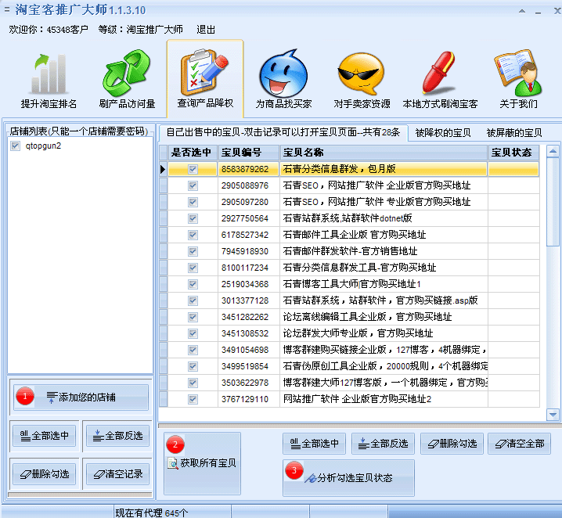The width and height of the screenshot is (562, 518).
Task: Open 本地方式刷淘宝客 red pen tool
Action: [440, 81]
